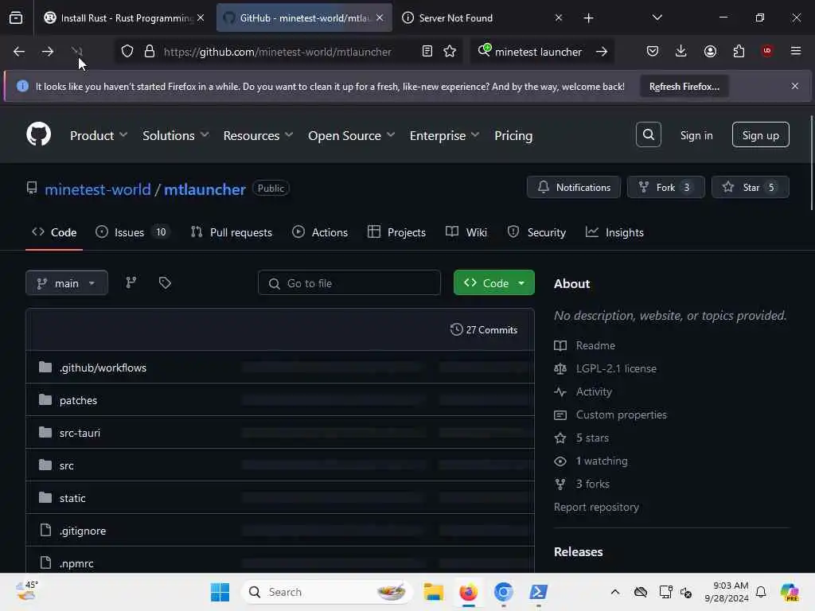Open Chromium browser taskbar icon
815x611 pixels.
click(503, 592)
